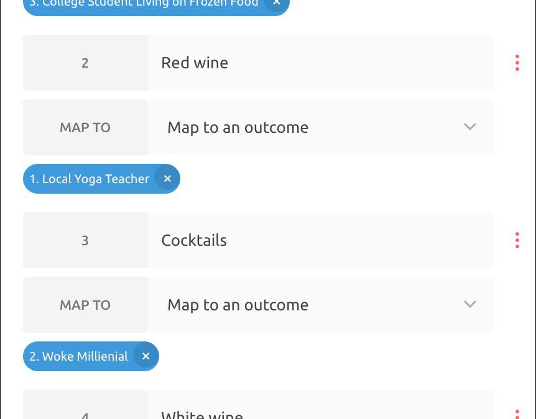Click chevron arrow in Cocktails mapping

click(470, 304)
